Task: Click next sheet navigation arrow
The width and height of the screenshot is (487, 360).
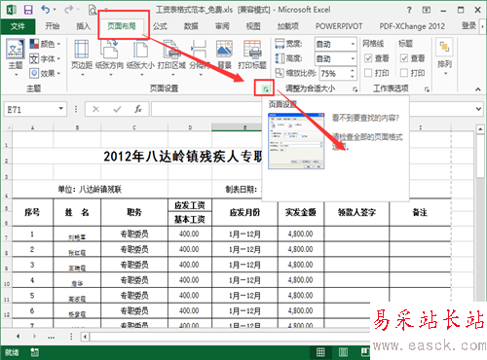Action: (x=34, y=337)
